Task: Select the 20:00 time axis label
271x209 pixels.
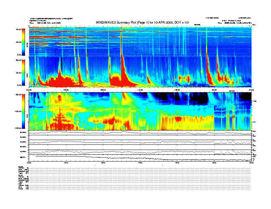Action: 214,90
